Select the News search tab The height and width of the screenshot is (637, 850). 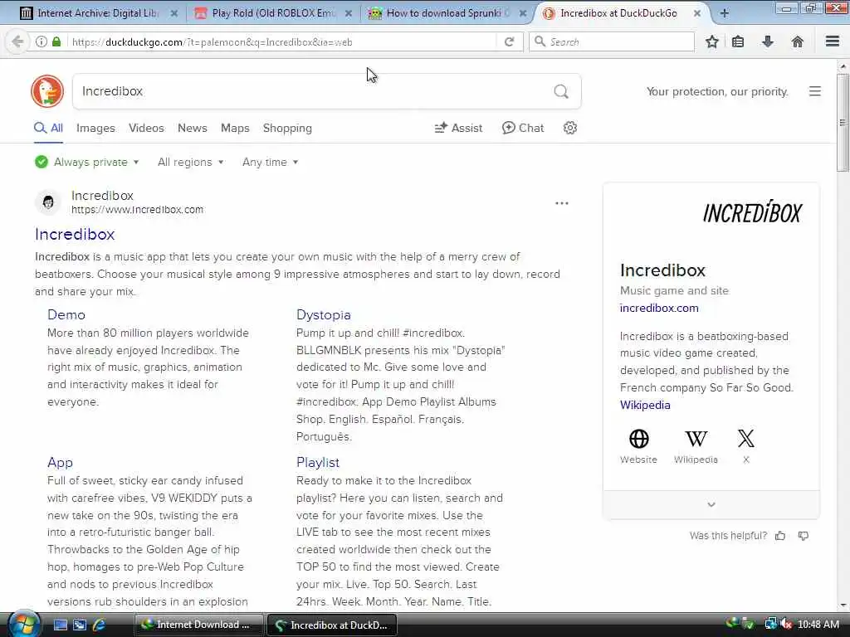point(193,129)
